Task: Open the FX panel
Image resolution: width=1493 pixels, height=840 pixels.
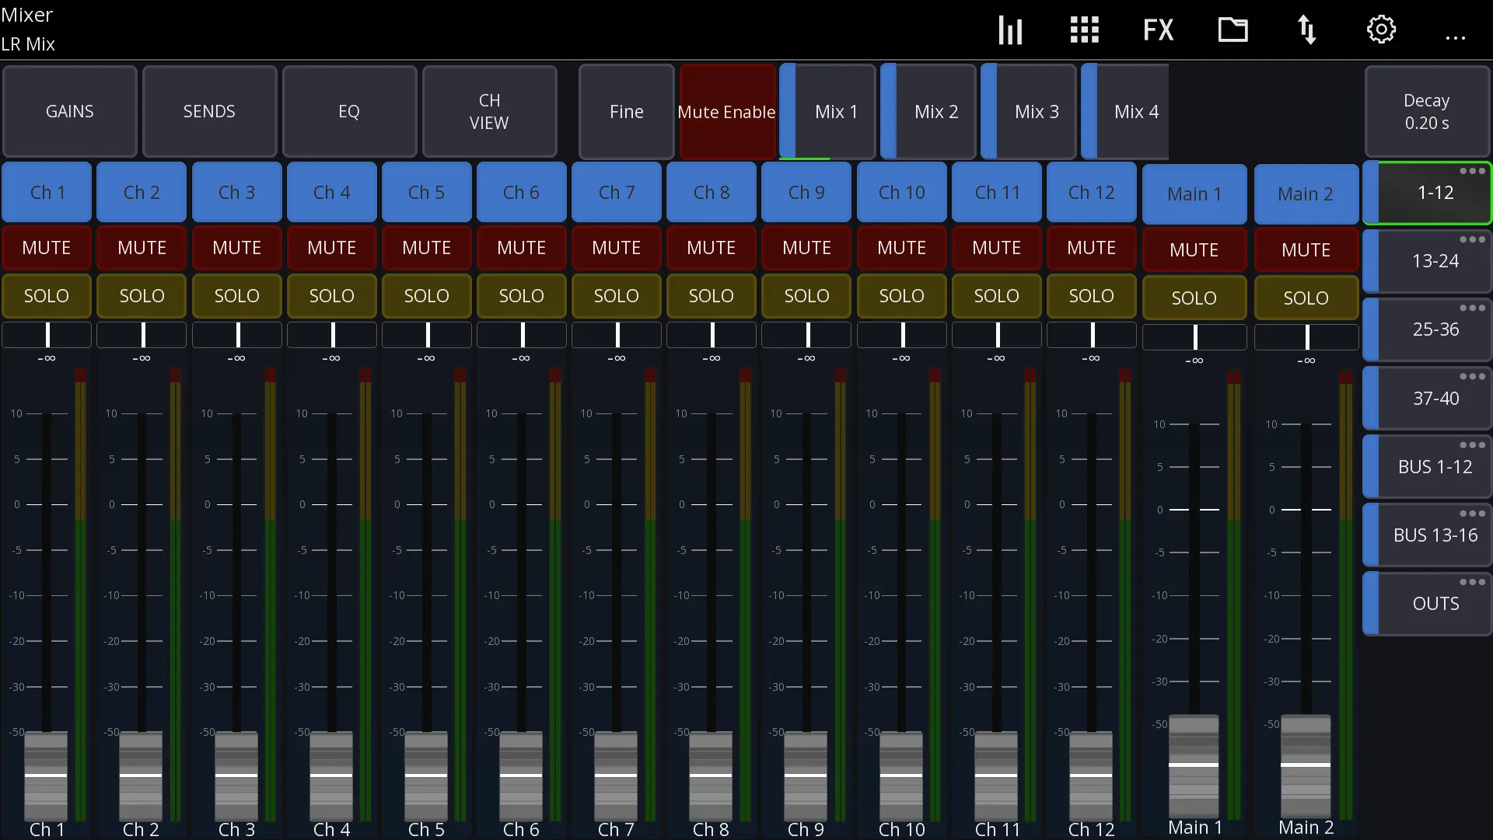Action: point(1158,30)
